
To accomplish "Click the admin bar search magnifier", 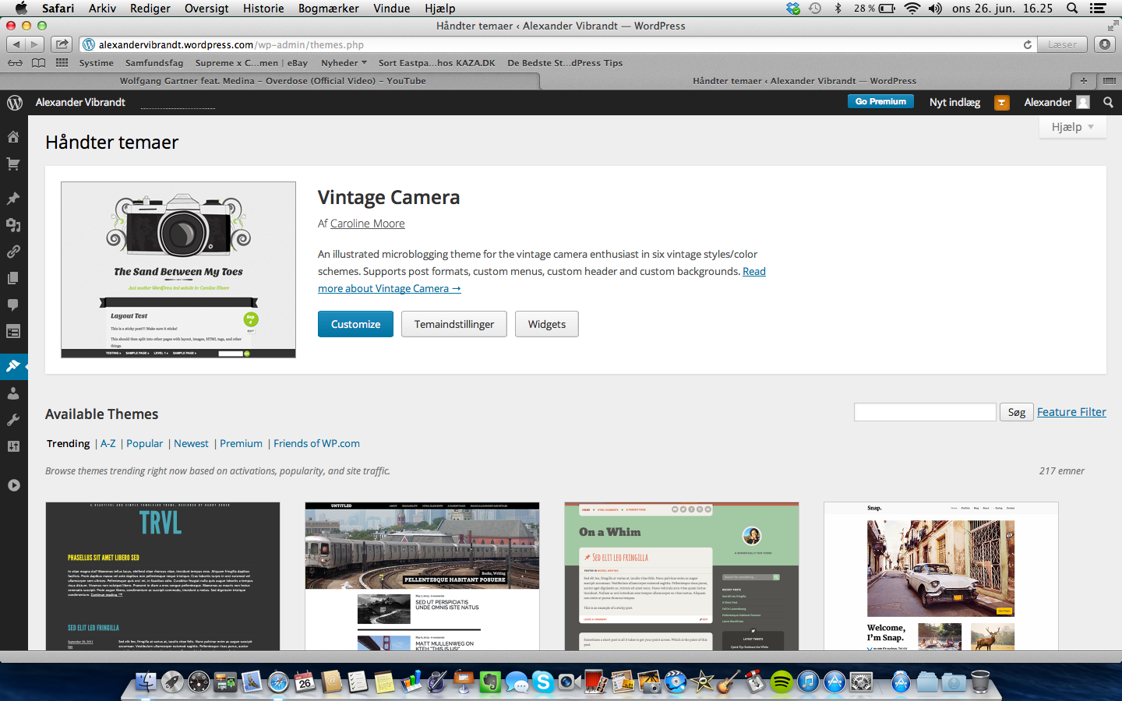I will pyautogui.click(x=1108, y=102).
